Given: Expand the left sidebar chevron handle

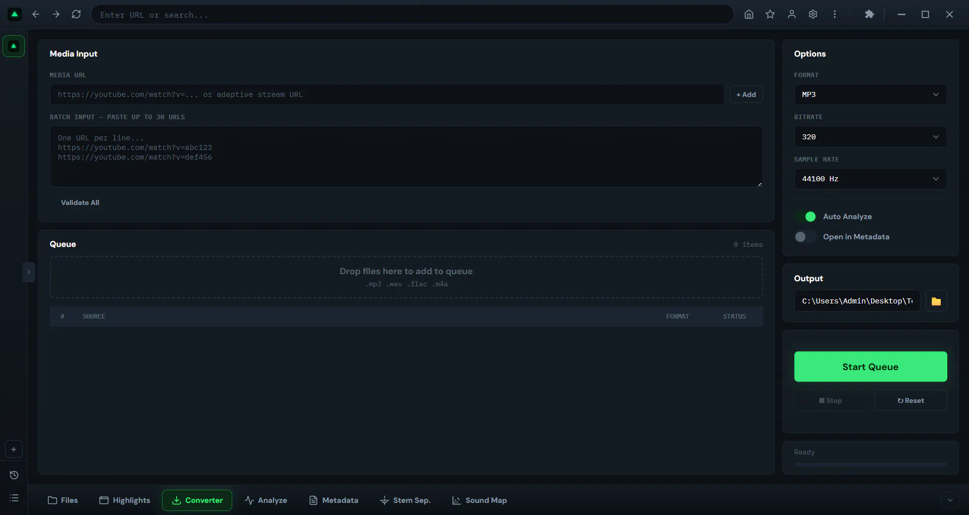Looking at the screenshot, I should coord(29,272).
